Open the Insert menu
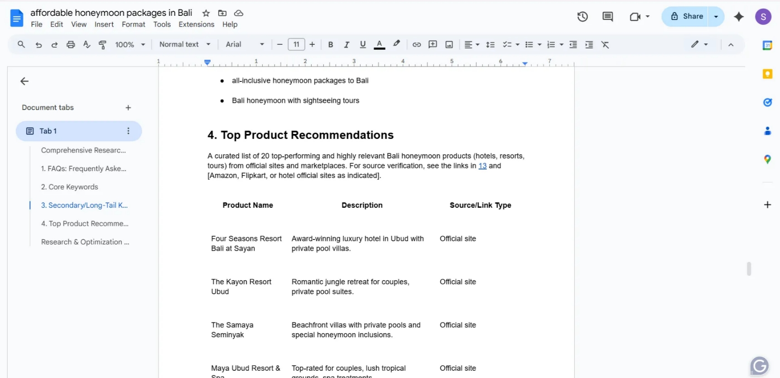Image resolution: width=780 pixels, height=378 pixels. [104, 24]
